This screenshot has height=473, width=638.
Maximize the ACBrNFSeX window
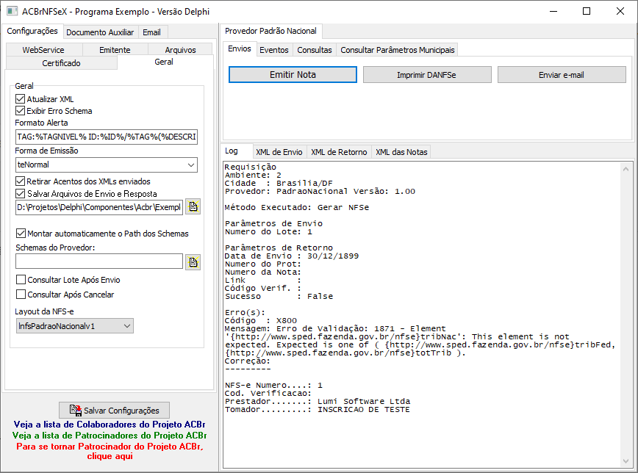pyautogui.click(x=587, y=11)
